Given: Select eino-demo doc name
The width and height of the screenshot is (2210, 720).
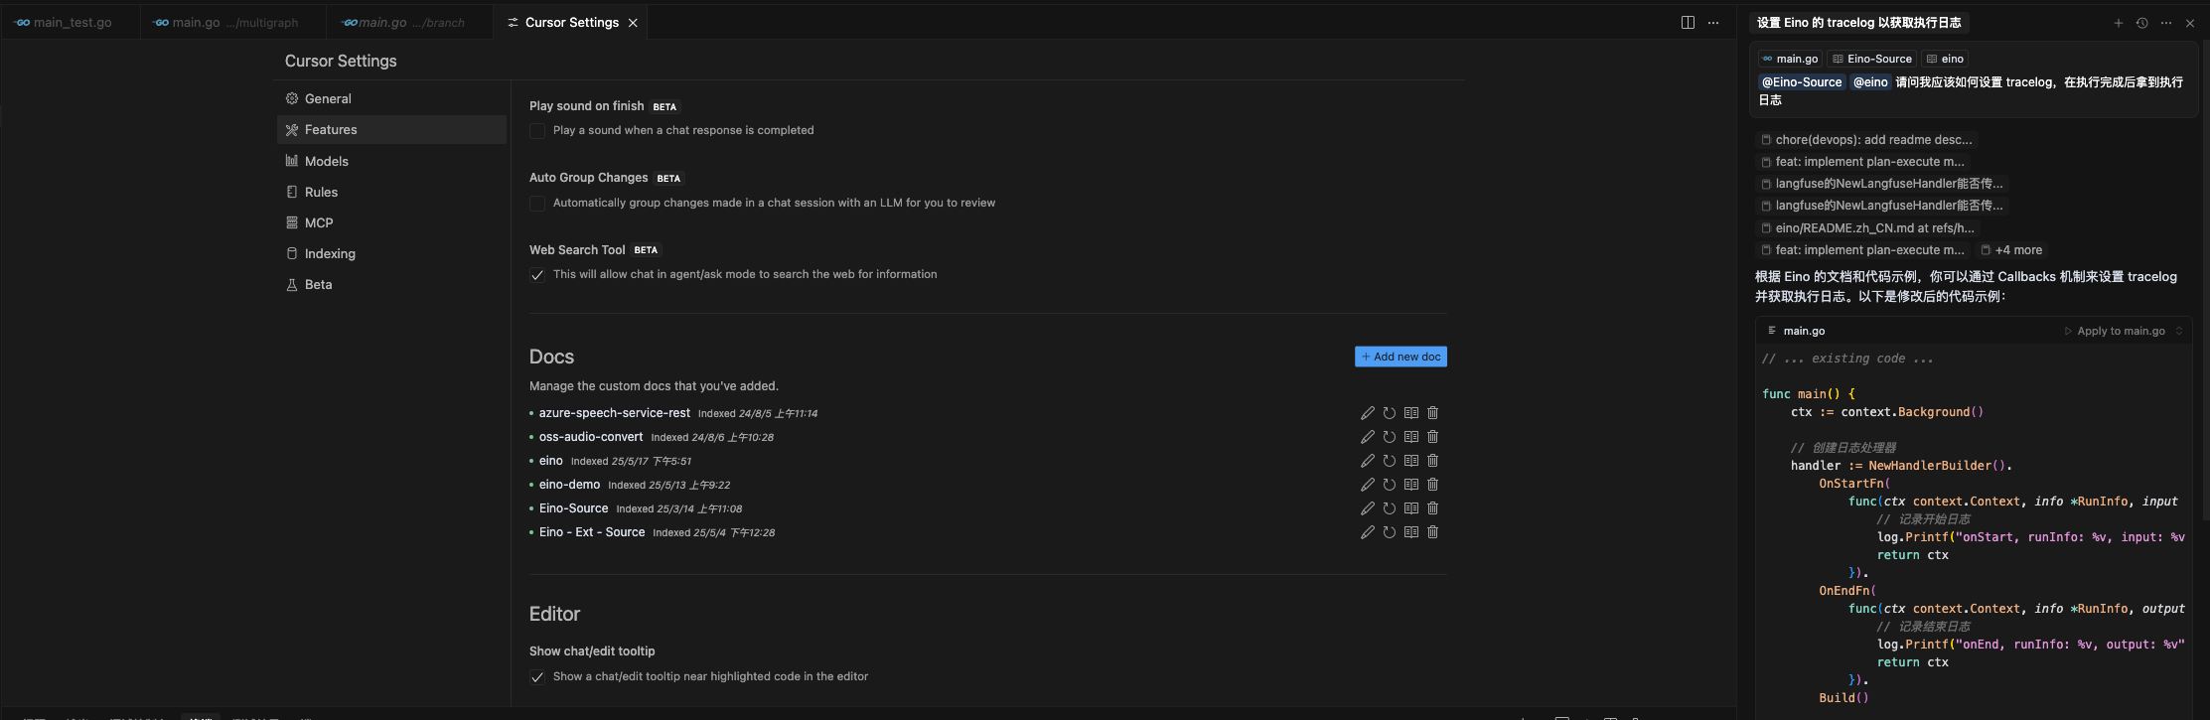Looking at the screenshot, I should coord(569,485).
